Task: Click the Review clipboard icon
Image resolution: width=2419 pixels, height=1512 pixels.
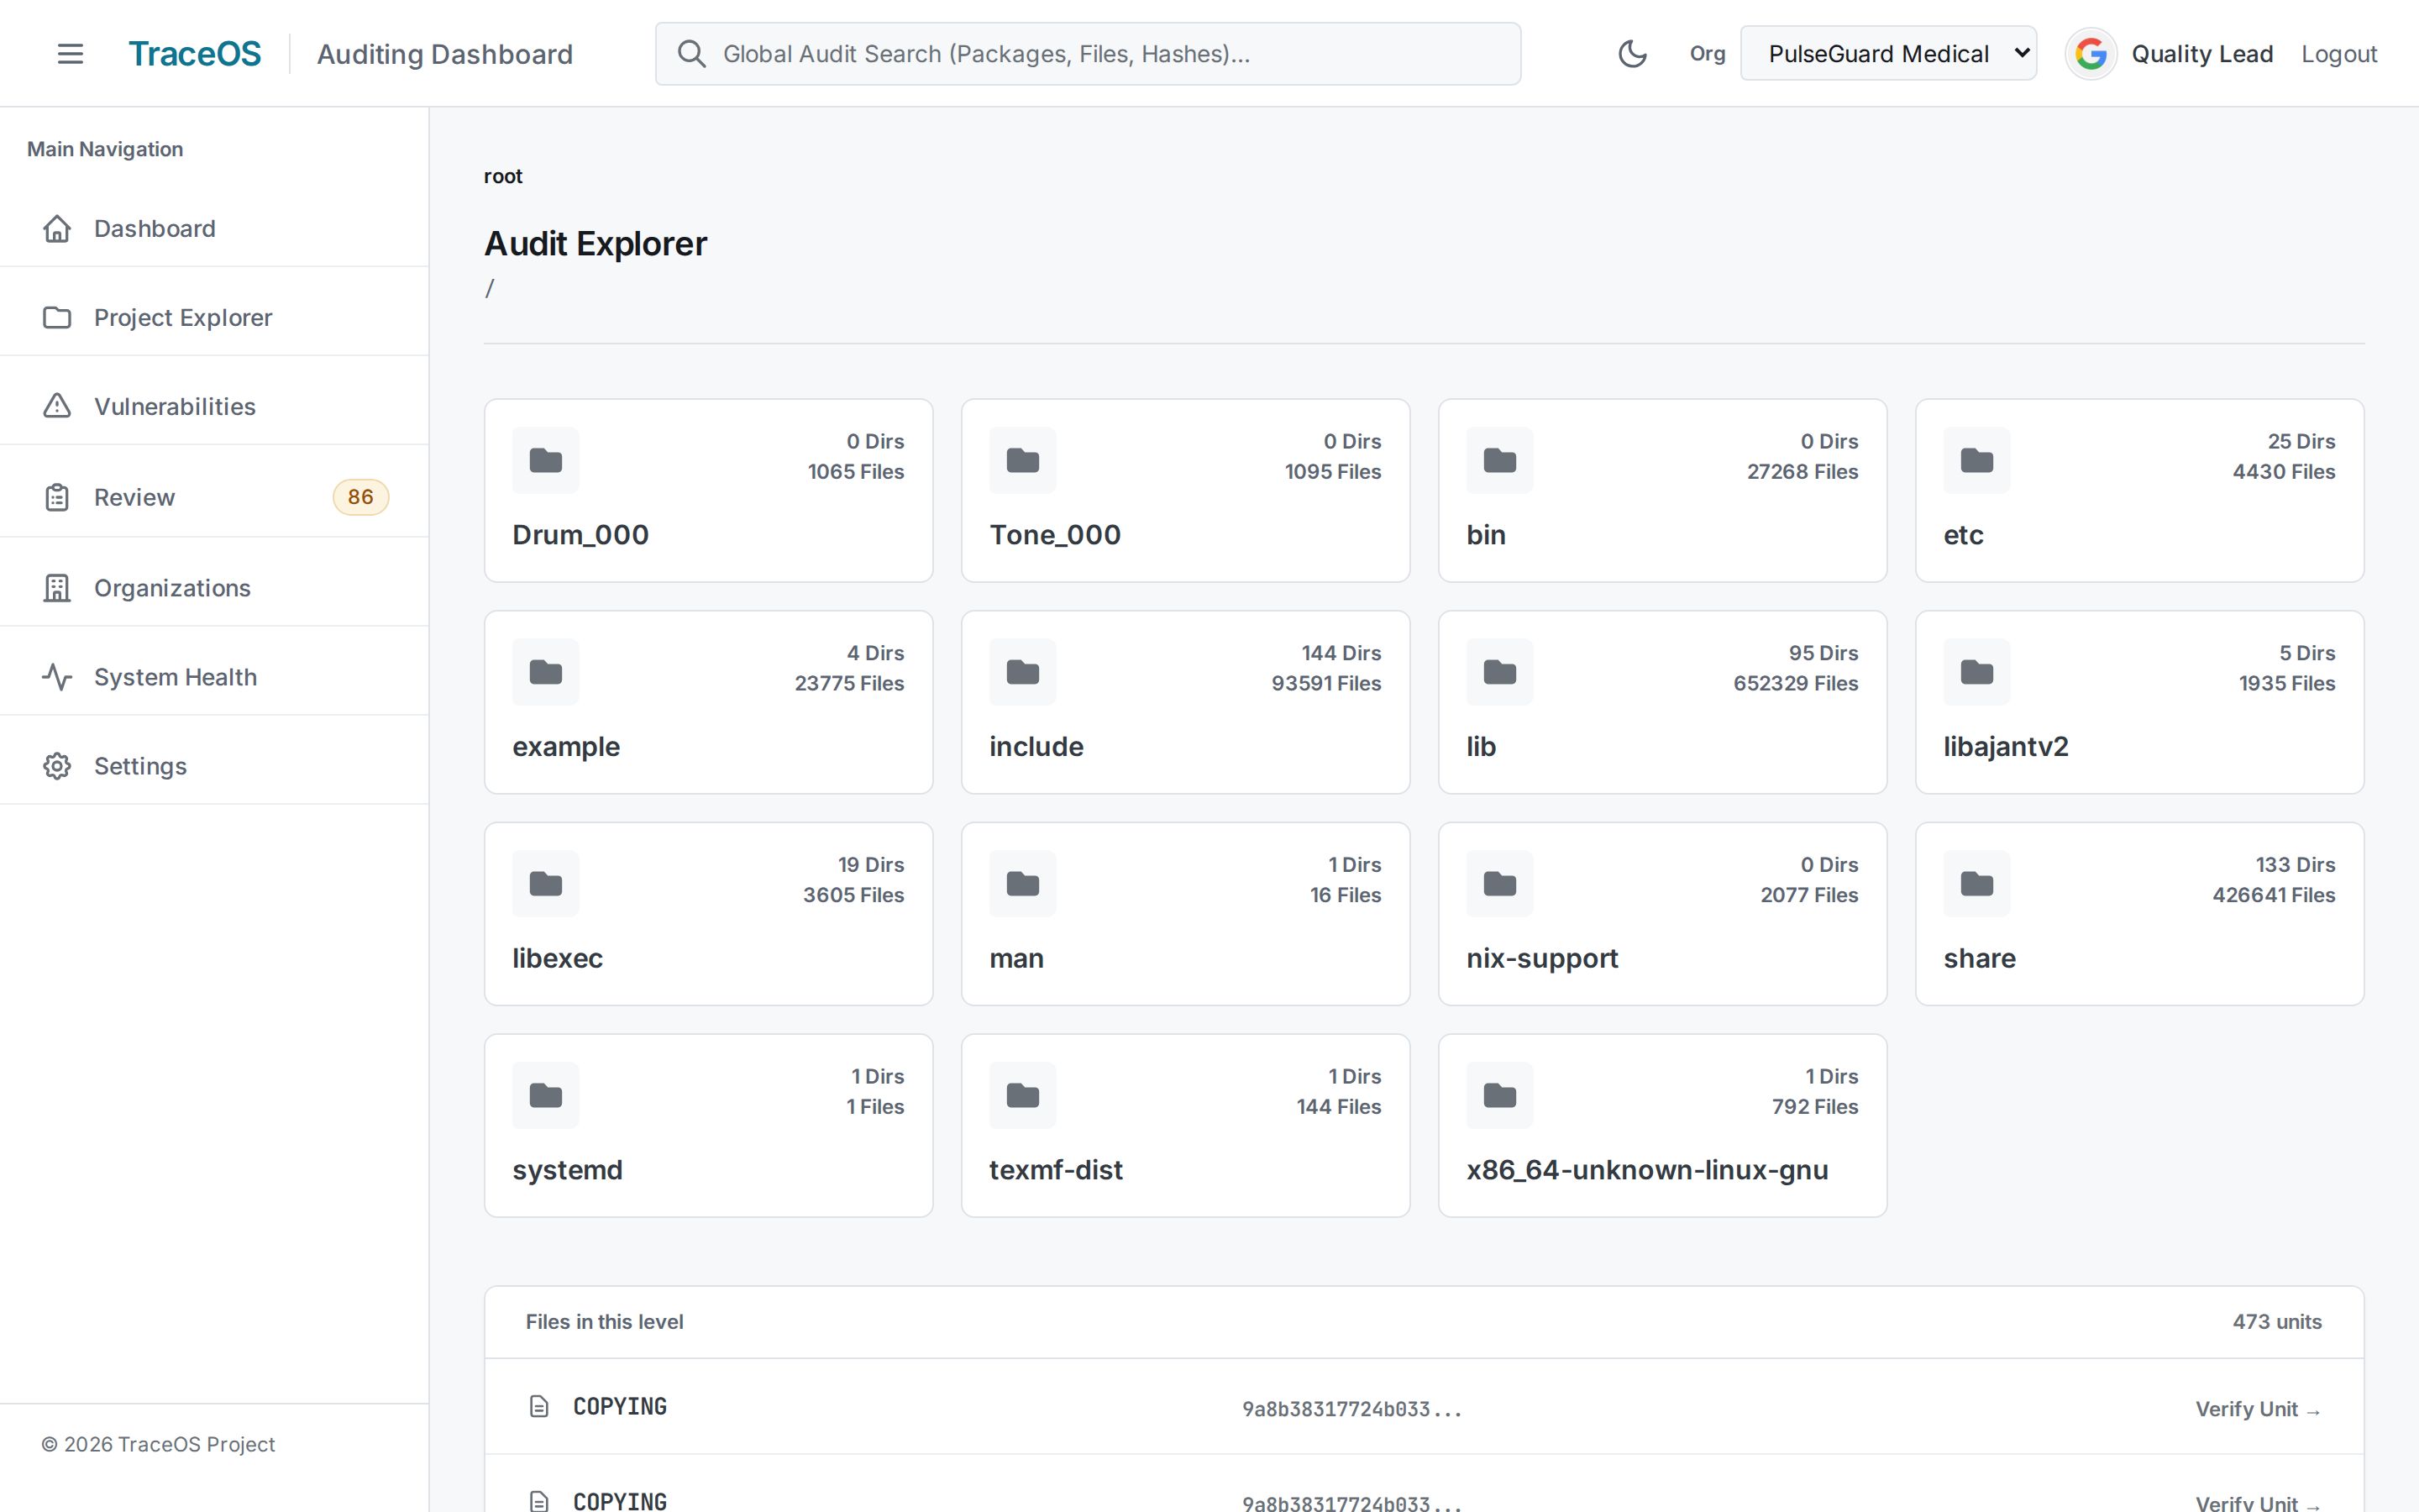Action: coord(57,497)
